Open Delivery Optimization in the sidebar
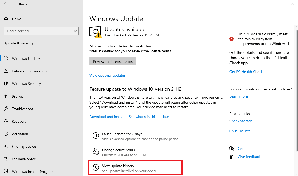This screenshot has width=298, height=176. pyautogui.click(x=6, y=71)
